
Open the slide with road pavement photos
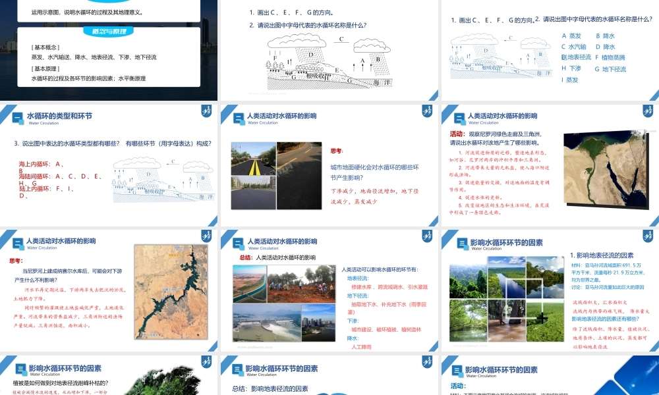coord(329,165)
